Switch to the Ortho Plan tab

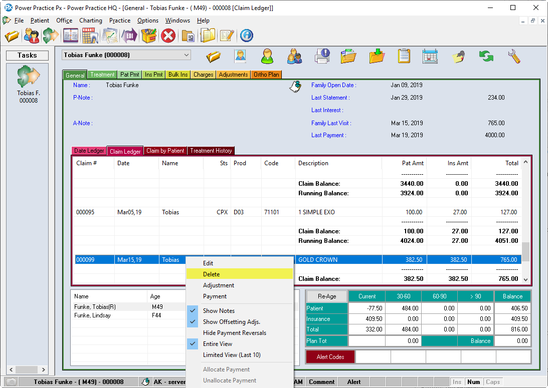click(266, 75)
